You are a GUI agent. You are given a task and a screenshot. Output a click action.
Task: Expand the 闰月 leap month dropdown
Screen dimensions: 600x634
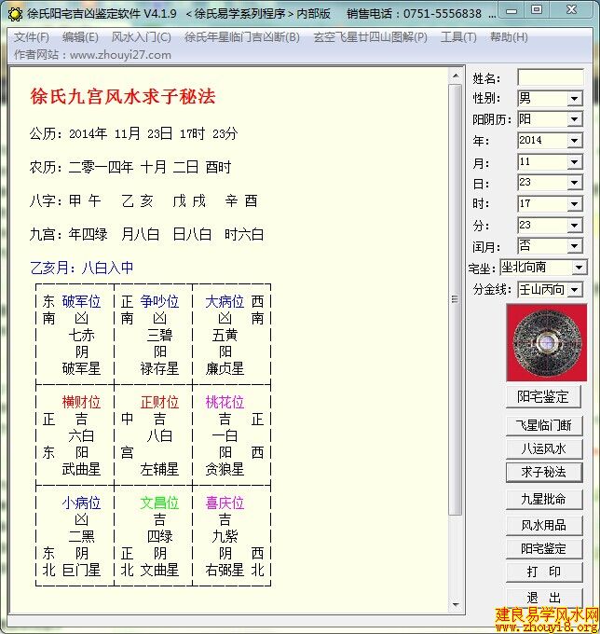point(574,246)
